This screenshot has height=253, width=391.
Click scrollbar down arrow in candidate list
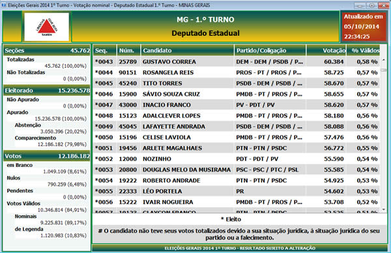click(384, 209)
